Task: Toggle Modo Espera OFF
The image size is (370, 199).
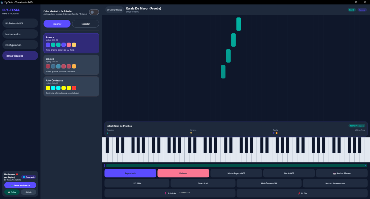Action: pos(236,173)
